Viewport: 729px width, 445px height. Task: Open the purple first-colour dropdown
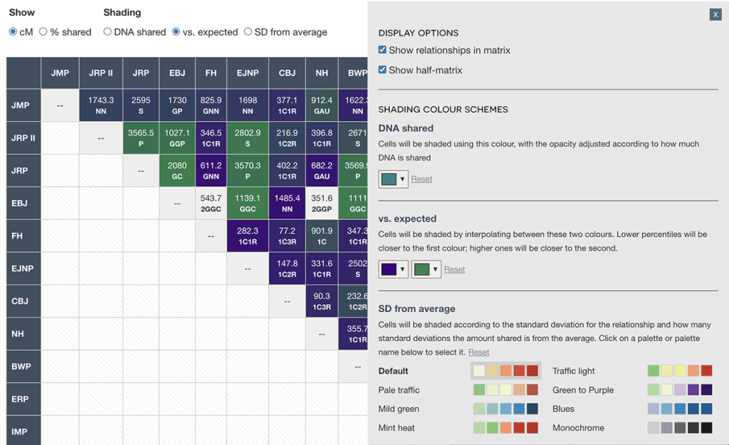[393, 269]
